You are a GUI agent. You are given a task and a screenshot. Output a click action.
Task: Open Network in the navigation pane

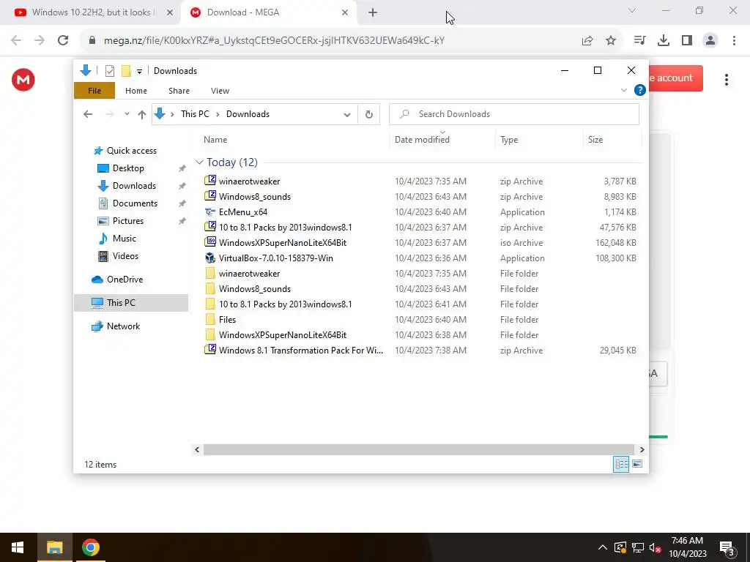[116, 326]
